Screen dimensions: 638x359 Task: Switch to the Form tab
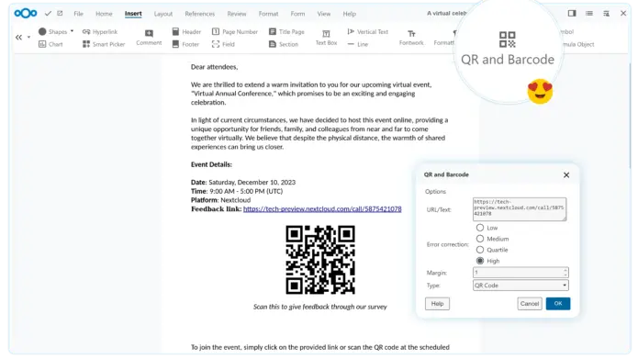click(x=297, y=14)
